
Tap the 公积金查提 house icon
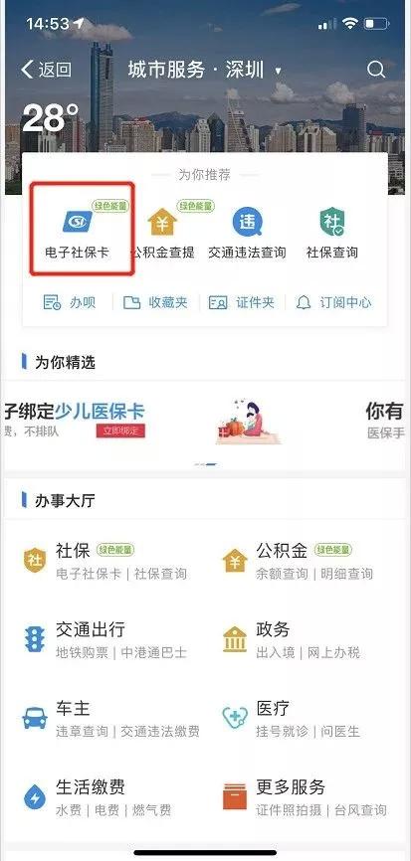pos(162,222)
